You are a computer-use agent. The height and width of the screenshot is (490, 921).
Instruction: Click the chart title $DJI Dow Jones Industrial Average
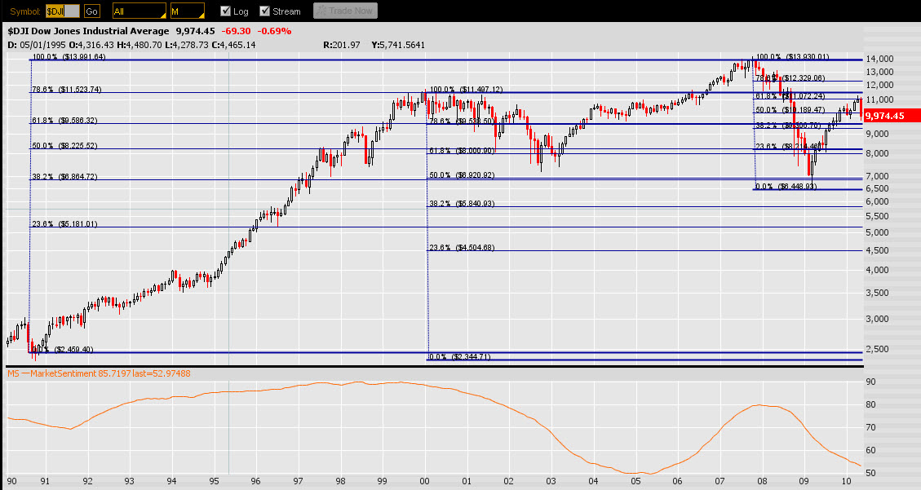(89, 31)
